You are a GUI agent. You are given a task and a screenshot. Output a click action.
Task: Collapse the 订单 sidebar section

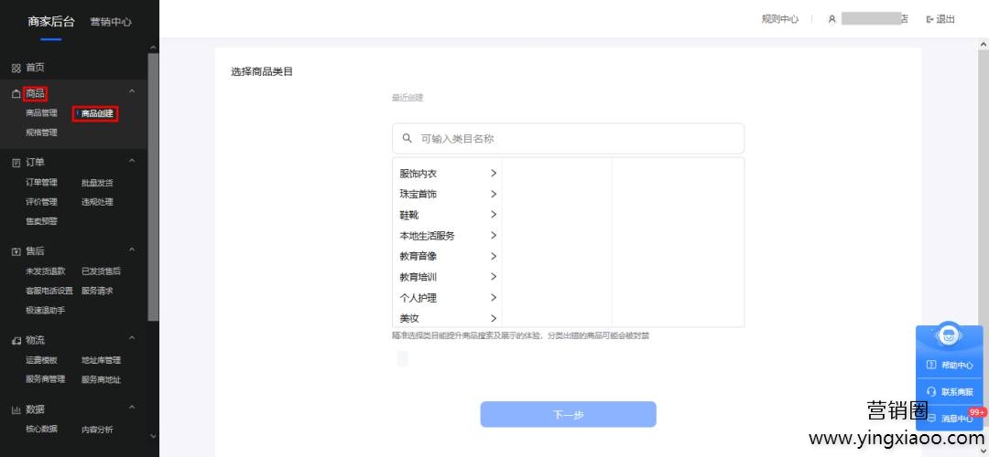point(132,161)
